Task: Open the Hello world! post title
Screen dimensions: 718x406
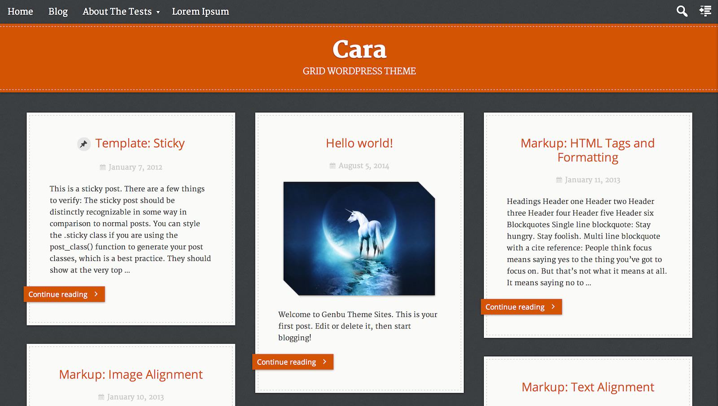Action: tap(359, 143)
